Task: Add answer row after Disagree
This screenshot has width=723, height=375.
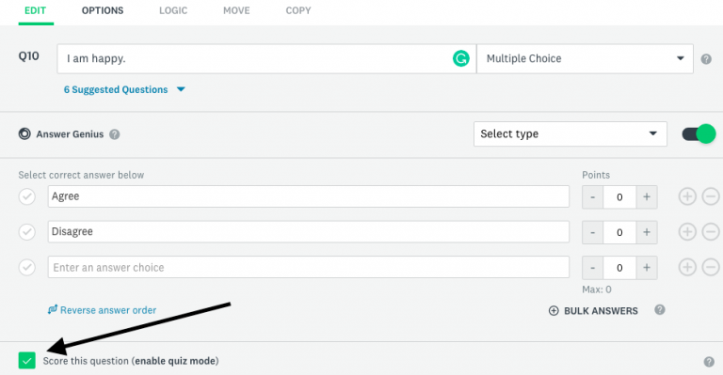Action: coord(687,232)
